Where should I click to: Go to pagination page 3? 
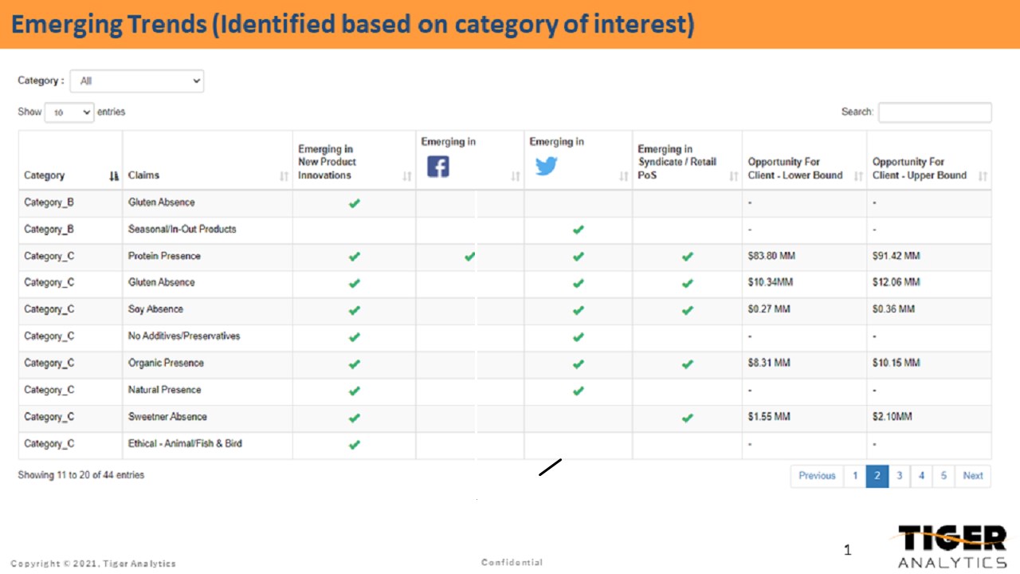899,476
